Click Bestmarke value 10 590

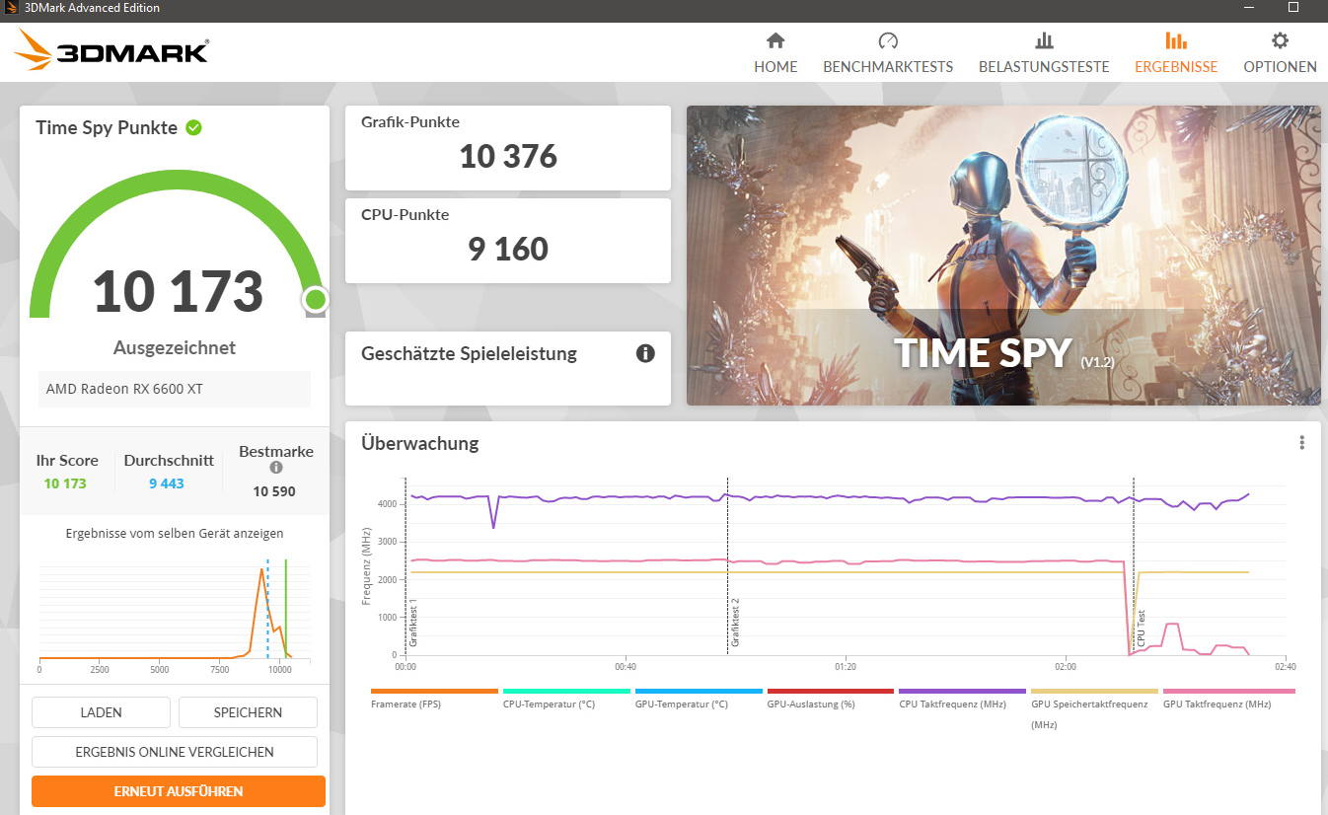[x=274, y=490]
